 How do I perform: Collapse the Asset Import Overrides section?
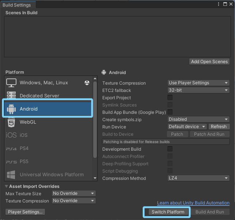coord(7,186)
